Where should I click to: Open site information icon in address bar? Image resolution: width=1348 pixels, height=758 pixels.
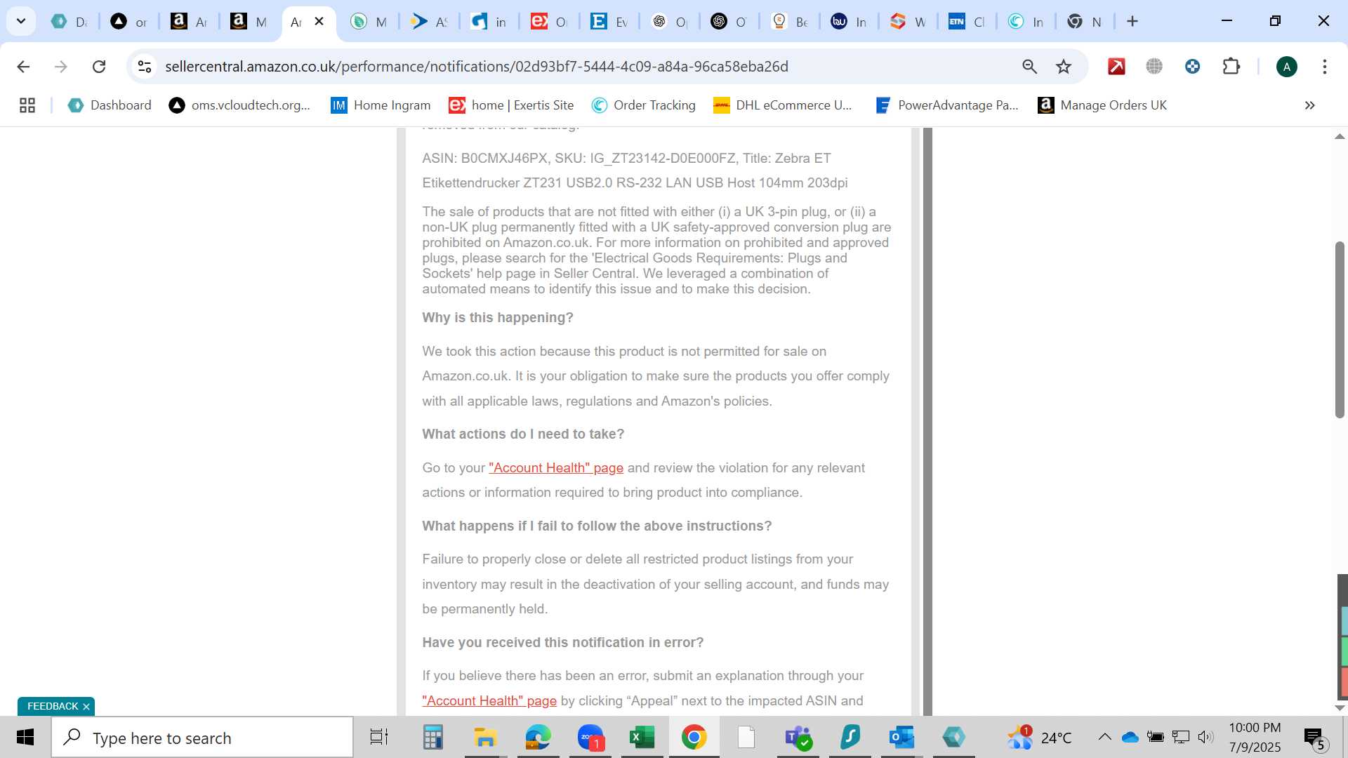tap(145, 67)
